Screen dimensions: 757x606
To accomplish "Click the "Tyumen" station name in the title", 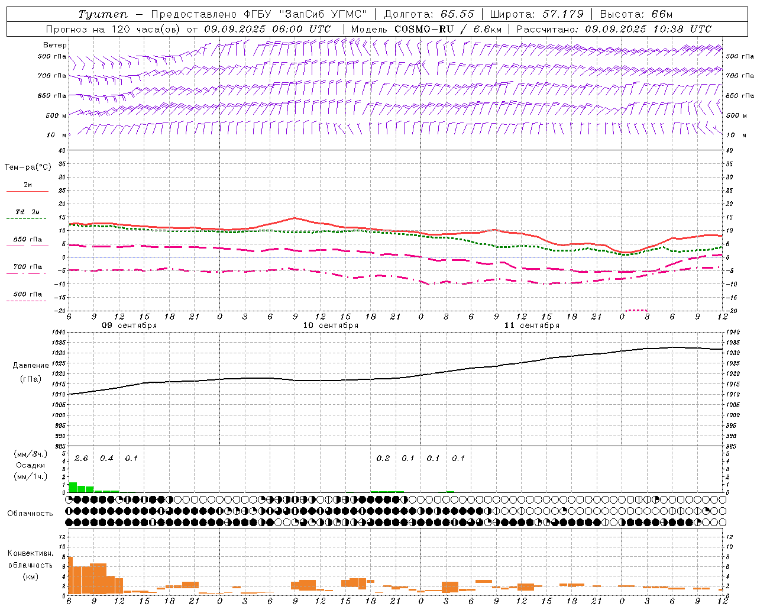I will click(103, 14).
